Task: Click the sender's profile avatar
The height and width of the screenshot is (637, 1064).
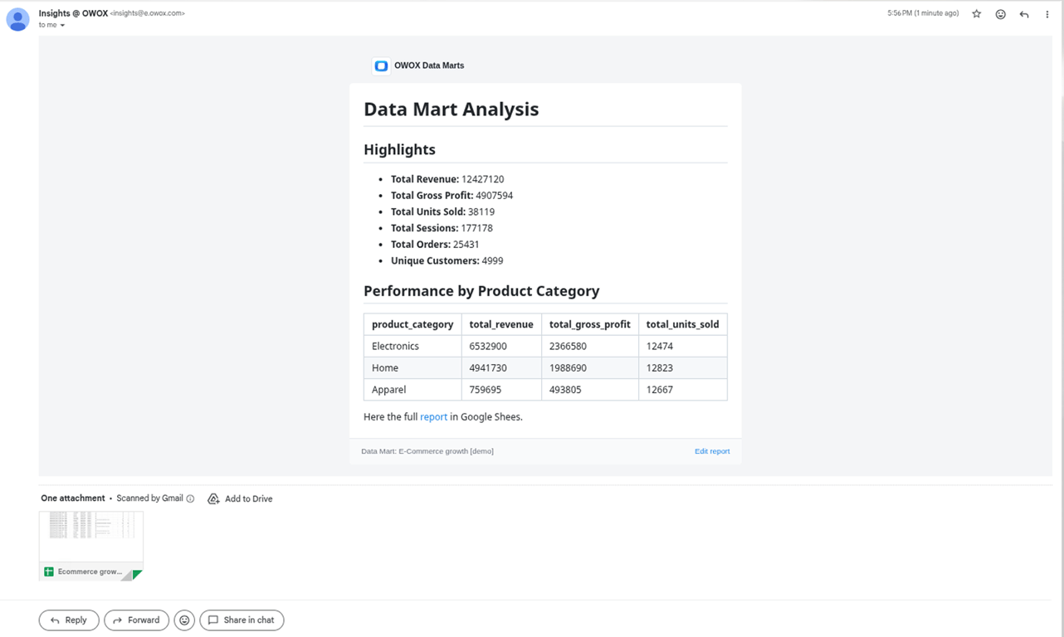Action: point(17,19)
